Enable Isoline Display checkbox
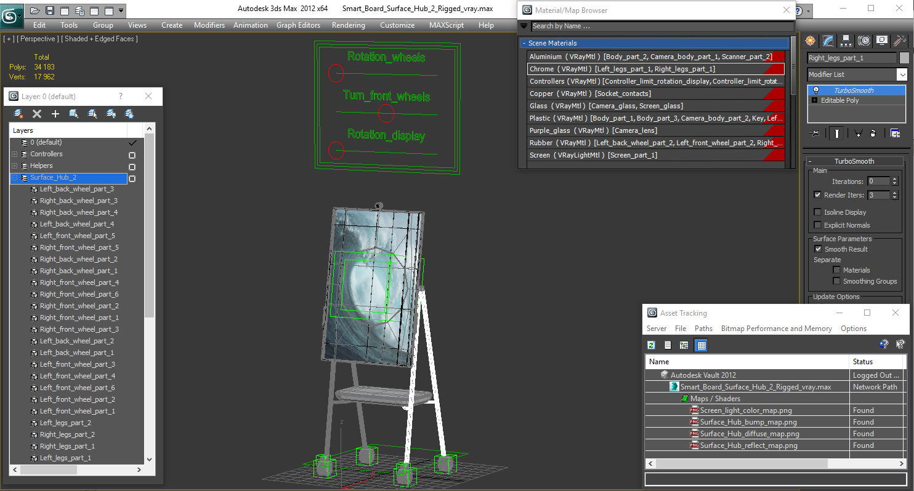Viewport: 914px width, 491px height. [818, 212]
